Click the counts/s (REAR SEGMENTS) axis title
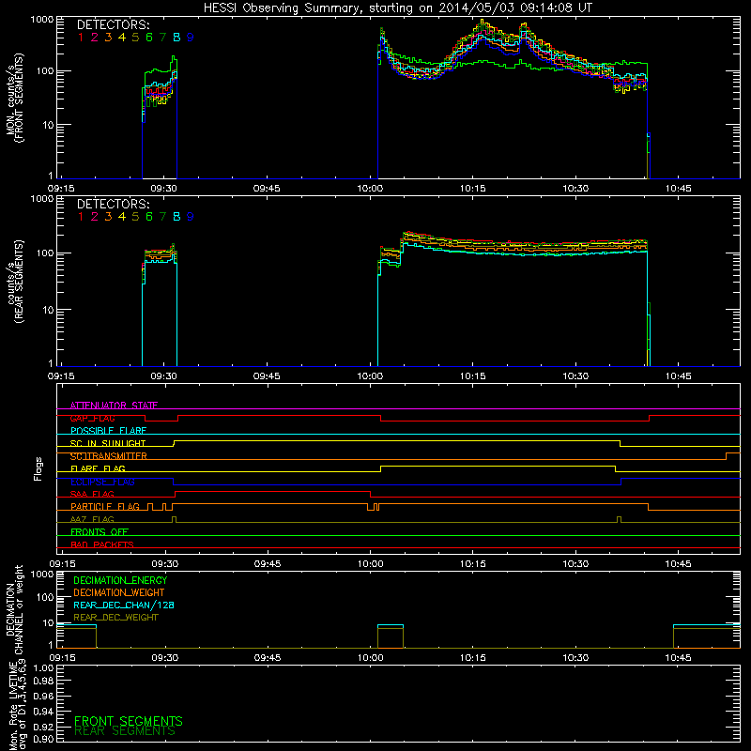The width and height of the screenshot is (751, 751). tap(14, 282)
